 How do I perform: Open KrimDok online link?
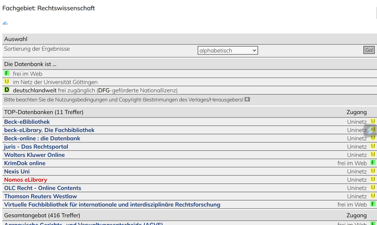(x=25, y=163)
